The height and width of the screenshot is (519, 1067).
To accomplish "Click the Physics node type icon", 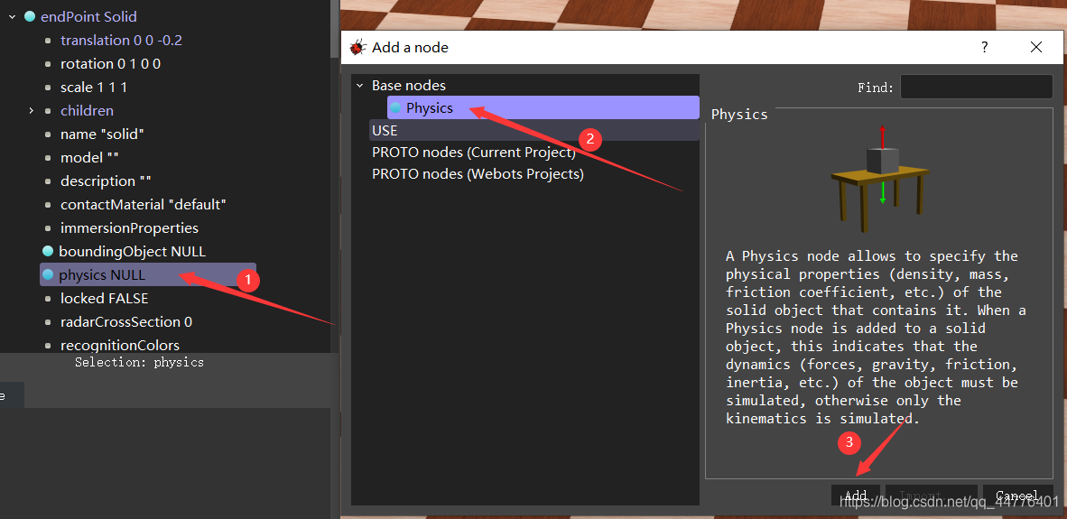I will point(395,107).
